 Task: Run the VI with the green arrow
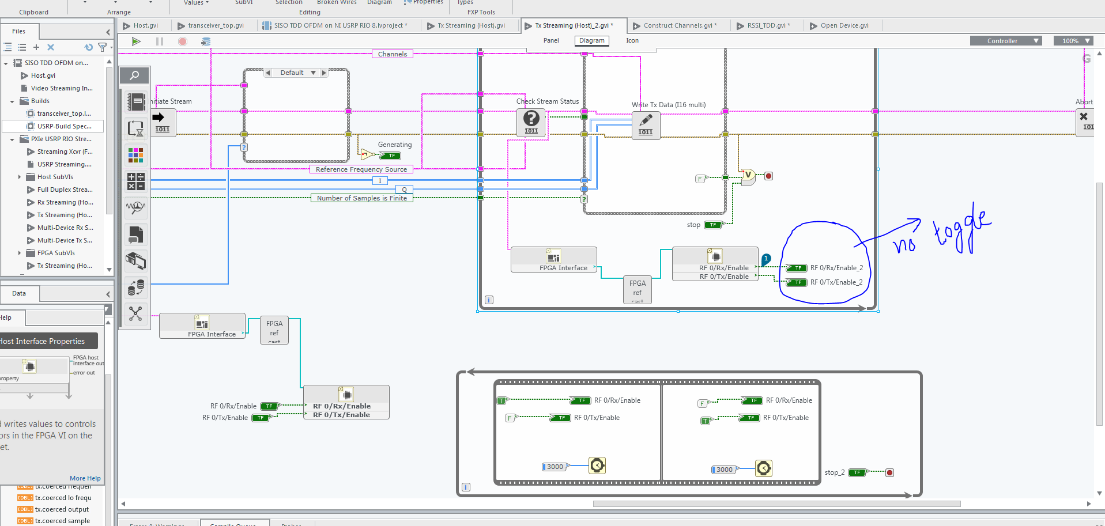136,41
